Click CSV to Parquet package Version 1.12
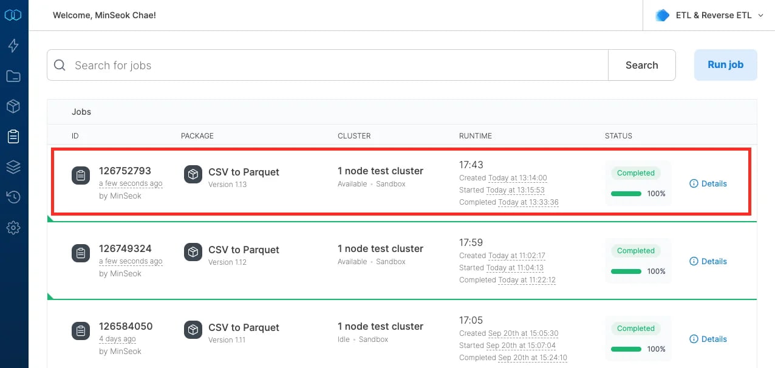The height and width of the screenshot is (368, 775). (x=244, y=250)
